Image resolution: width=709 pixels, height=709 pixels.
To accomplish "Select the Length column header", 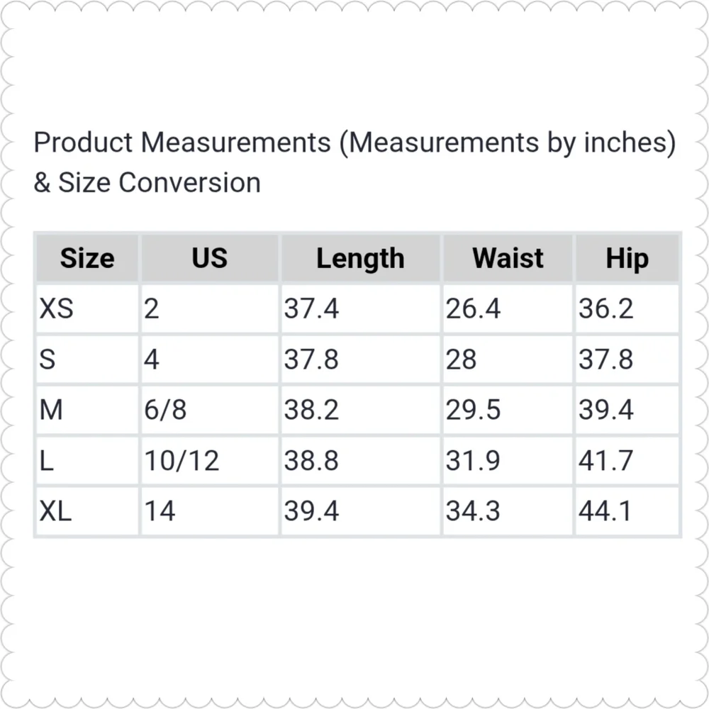I will pyautogui.click(x=360, y=258).
